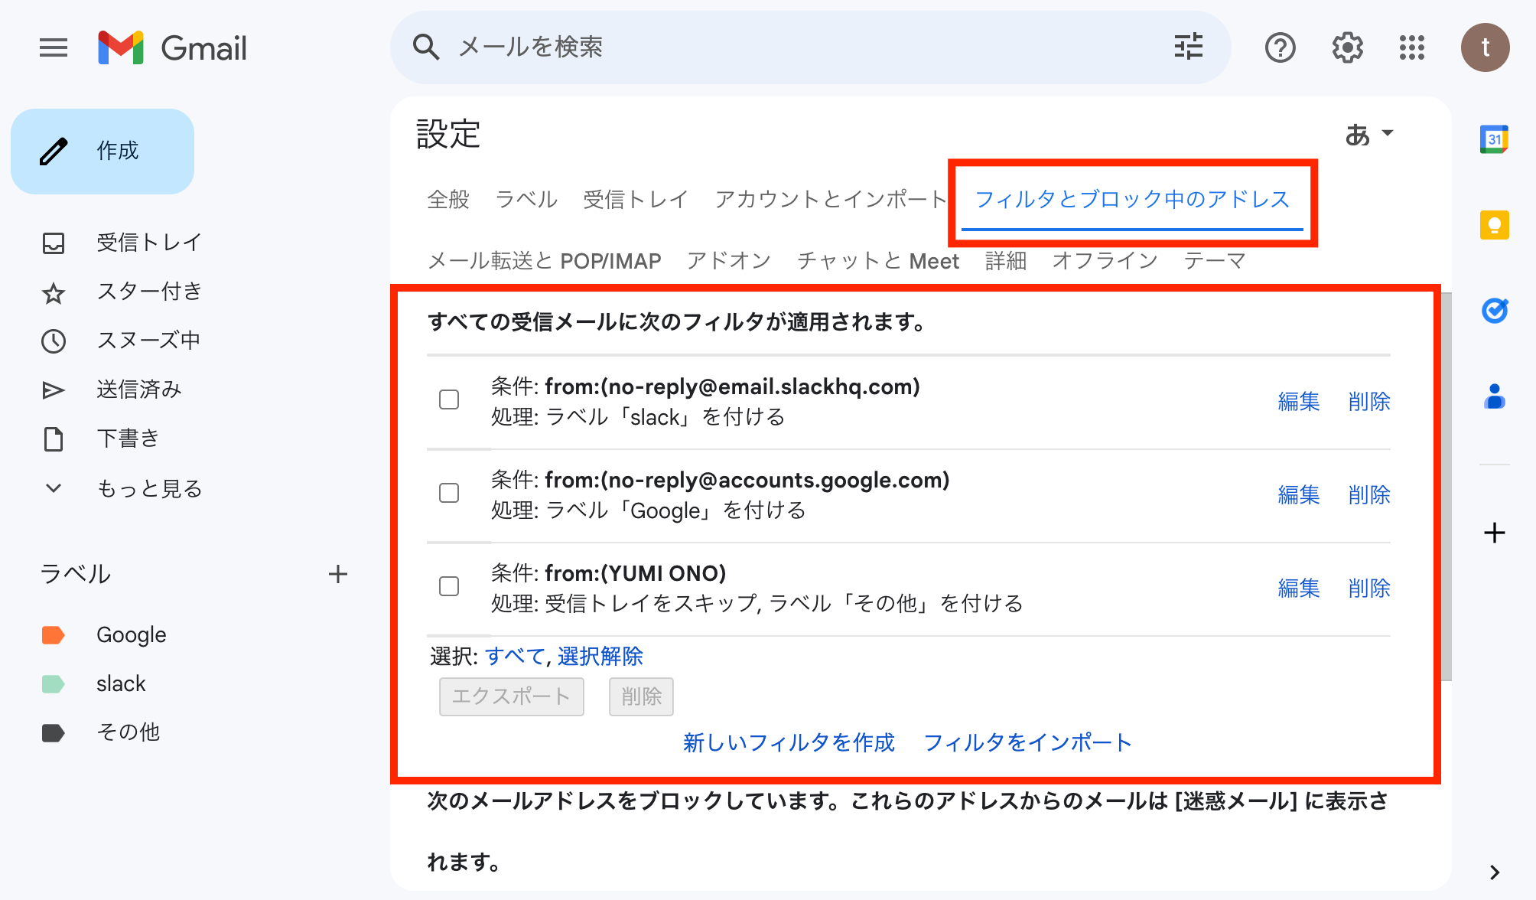Show search options filter icon
The width and height of the screenshot is (1536, 900).
[x=1188, y=47]
